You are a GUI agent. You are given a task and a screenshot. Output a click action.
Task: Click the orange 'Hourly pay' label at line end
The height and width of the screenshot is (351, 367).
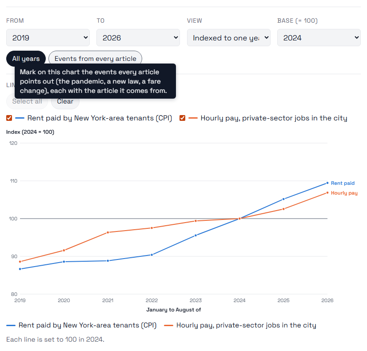pyautogui.click(x=344, y=193)
